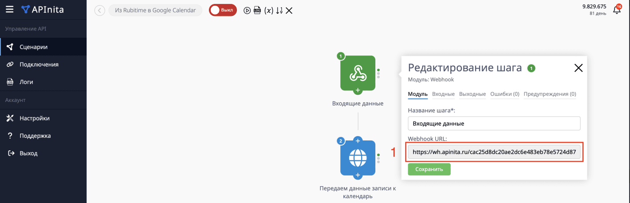This screenshot has height=203, width=630.
Task: Open the notifications bell
Action: coord(617,9)
